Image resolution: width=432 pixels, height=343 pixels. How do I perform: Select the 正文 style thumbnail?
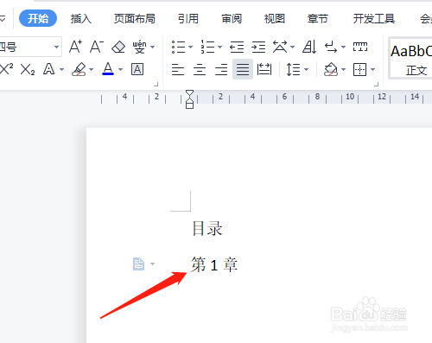[x=411, y=59]
